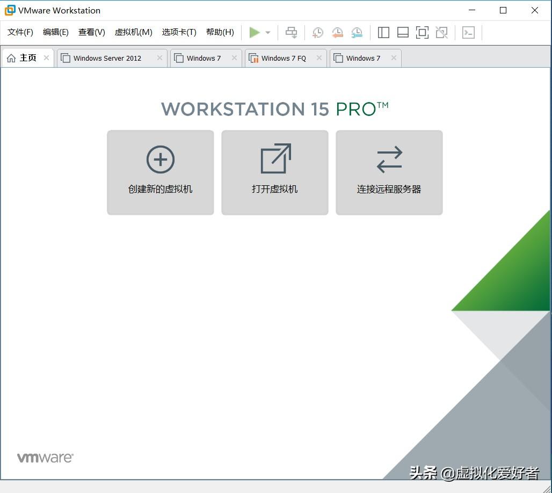This screenshot has width=552, height=493.
Task: Open the 虚拟机(M) menu
Action: [x=133, y=32]
